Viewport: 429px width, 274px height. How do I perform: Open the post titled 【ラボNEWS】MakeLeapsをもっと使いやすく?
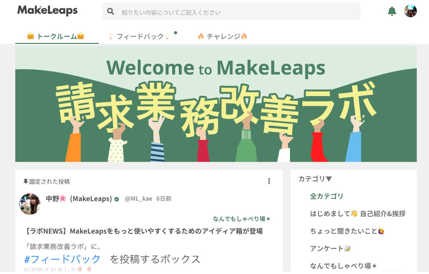(144, 231)
